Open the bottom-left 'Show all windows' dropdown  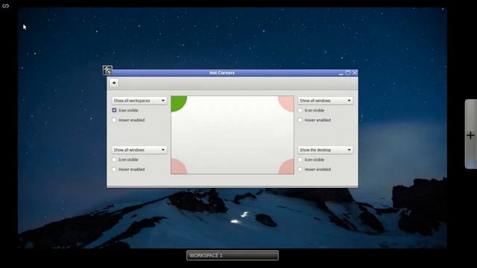139,150
